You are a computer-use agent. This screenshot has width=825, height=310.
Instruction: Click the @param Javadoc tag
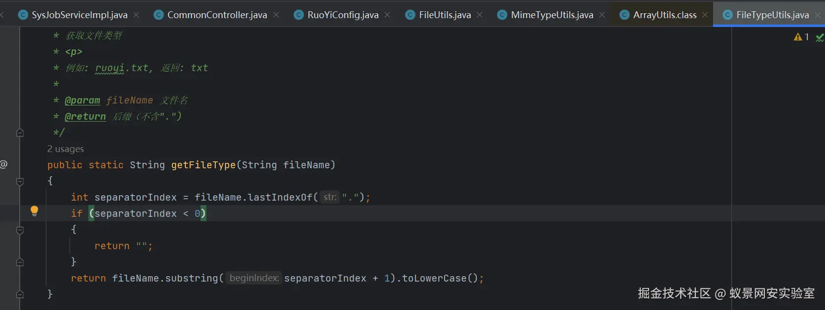pyautogui.click(x=83, y=100)
